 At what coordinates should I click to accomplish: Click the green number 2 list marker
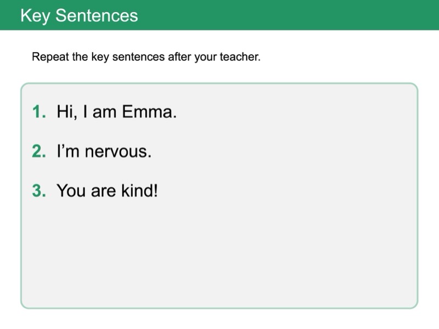coord(38,152)
